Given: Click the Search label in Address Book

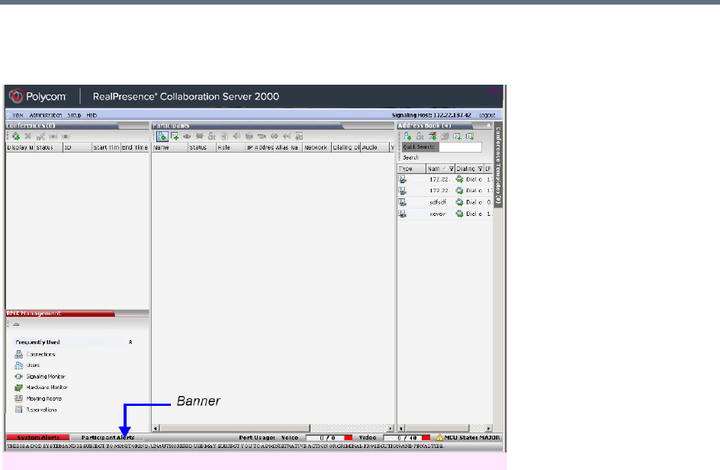Looking at the screenshot, I should [x=411, y=158].
